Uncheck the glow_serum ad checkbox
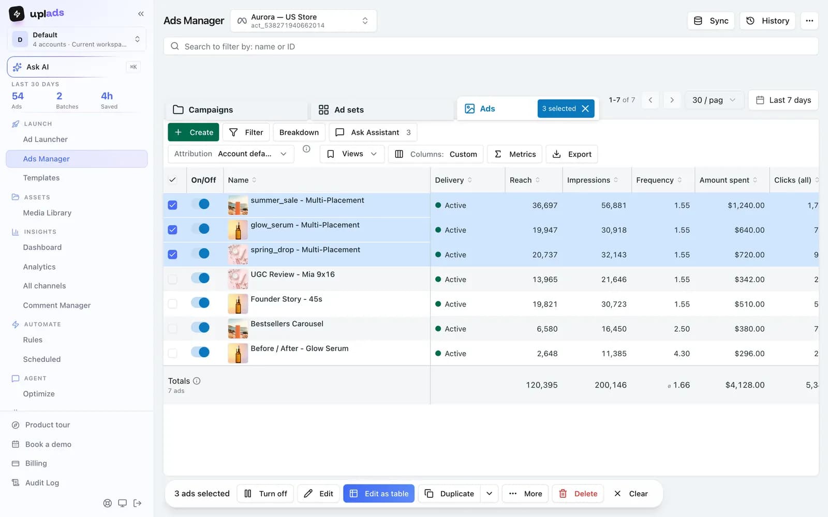The height and width of the screenshot is (517, 828). coord(172,230)
